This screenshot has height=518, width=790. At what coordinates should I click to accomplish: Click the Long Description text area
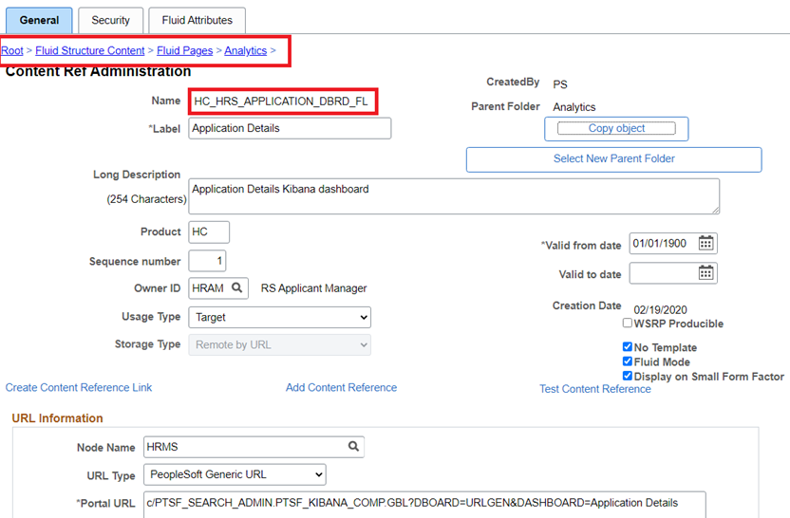(454, 195)
